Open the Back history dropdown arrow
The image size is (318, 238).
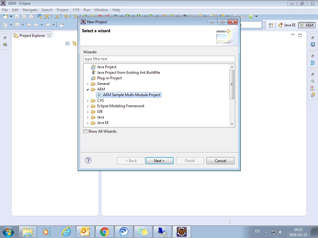click(42, 25)
